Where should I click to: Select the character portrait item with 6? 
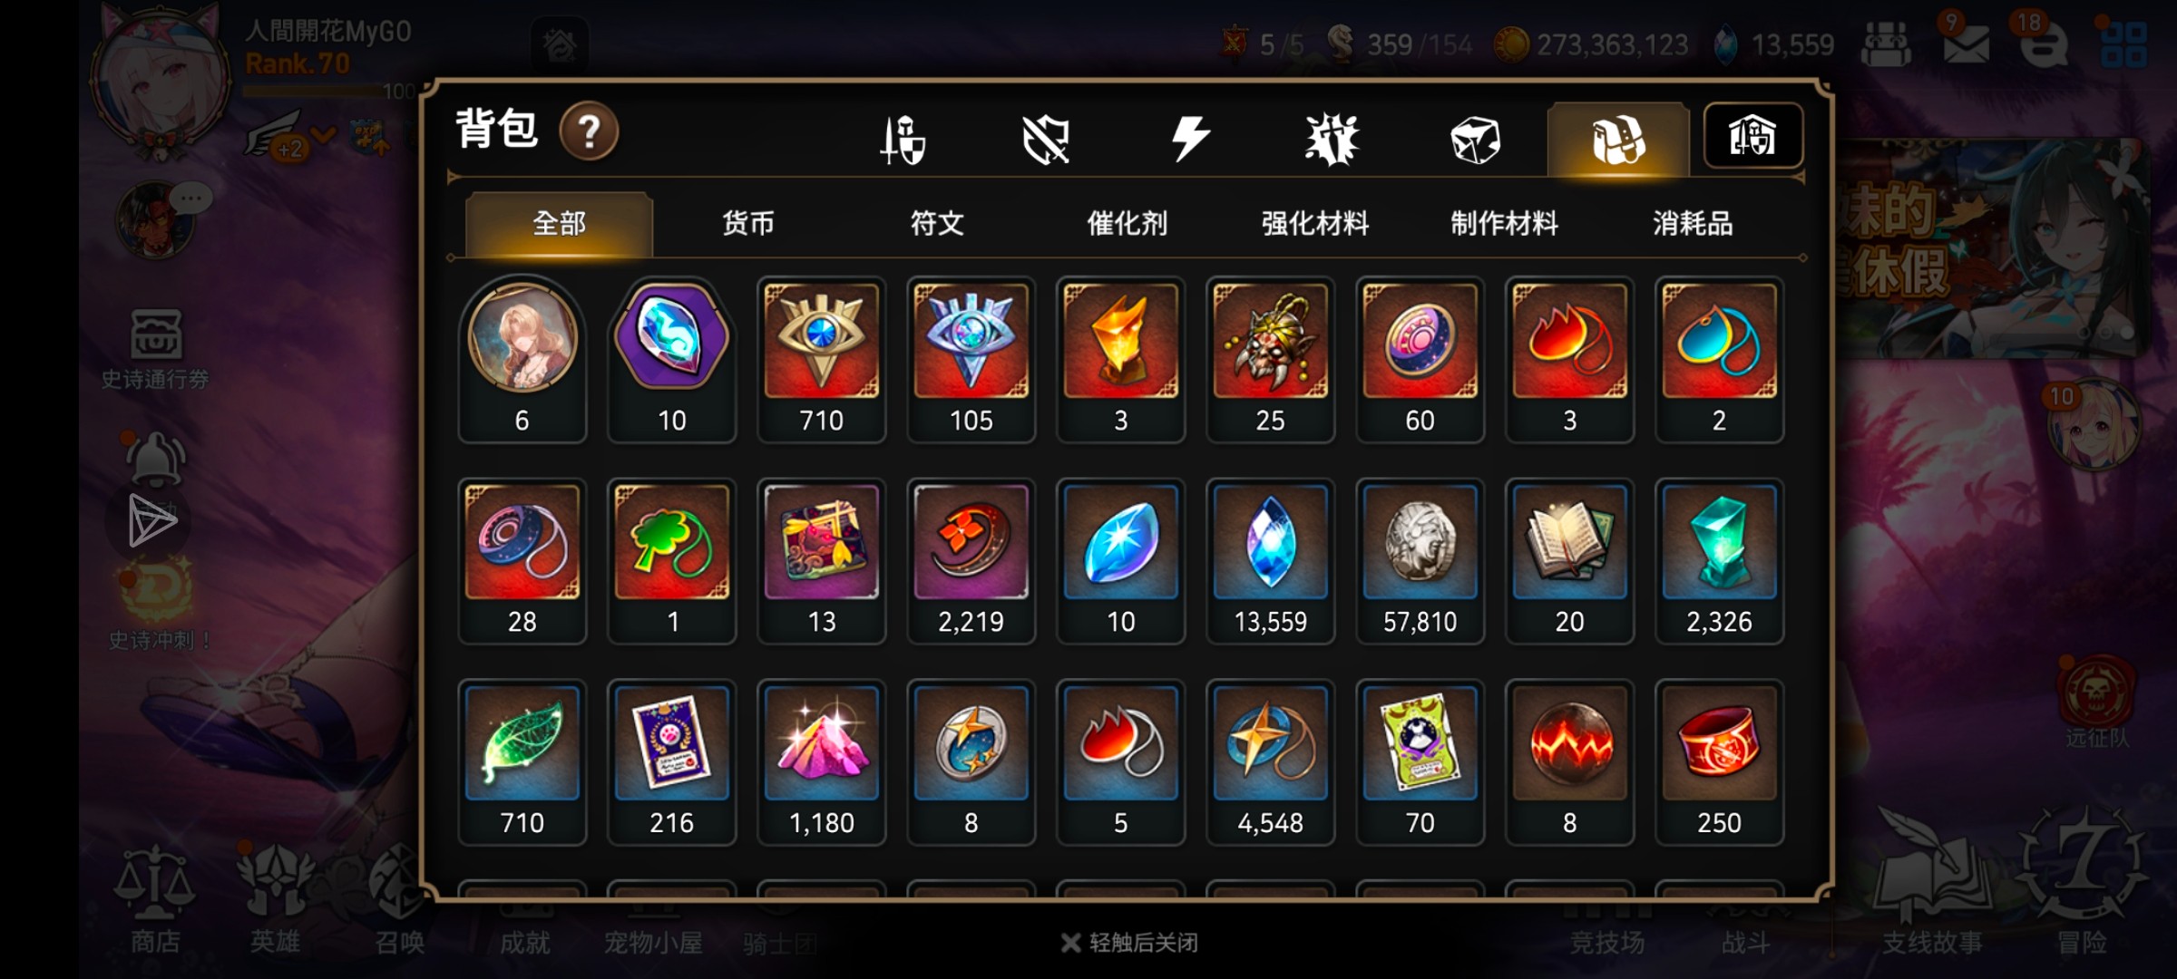(522, 360)
